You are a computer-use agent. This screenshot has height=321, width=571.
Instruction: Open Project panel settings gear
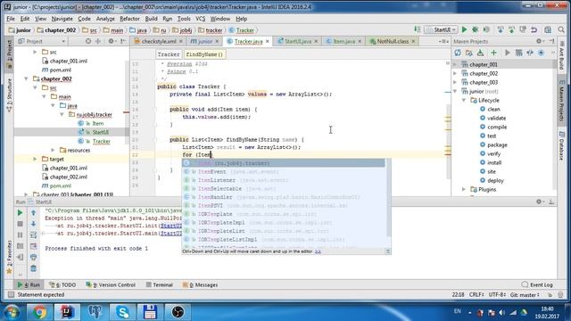click(112, 41)
